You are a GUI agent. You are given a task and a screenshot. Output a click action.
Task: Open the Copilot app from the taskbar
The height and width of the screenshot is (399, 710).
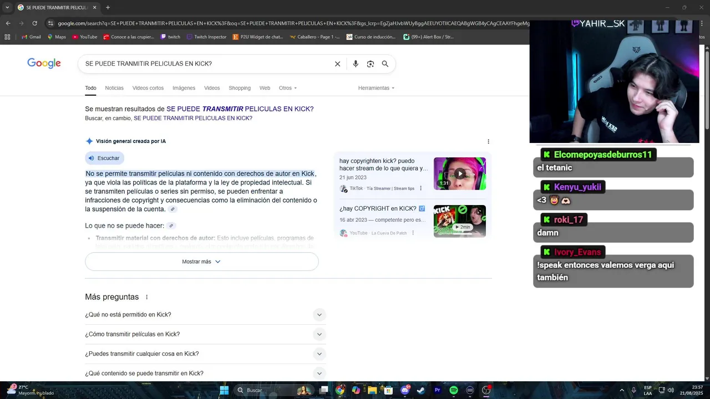[x=356, y=390]
